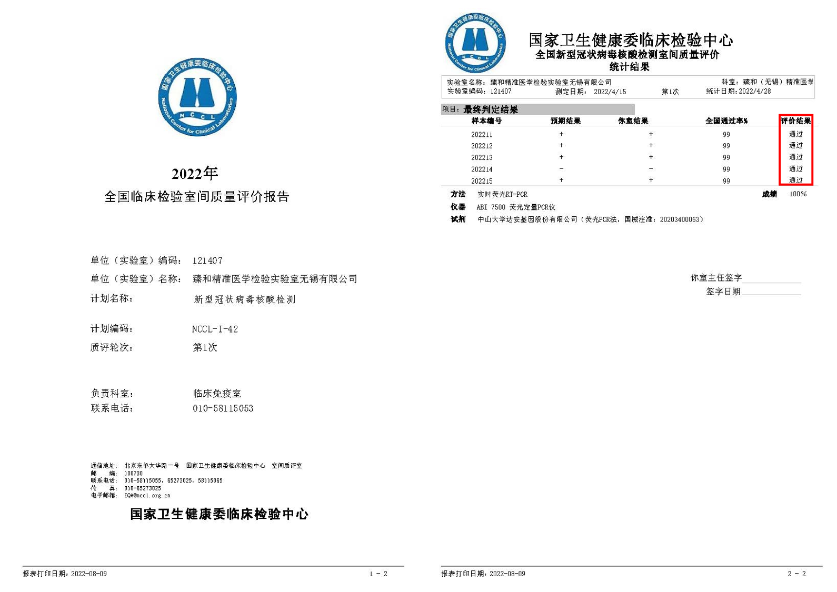Select sample number '202211'
Image resolution: width=837 pixels, height=592 pixels.
coord(482,135)
